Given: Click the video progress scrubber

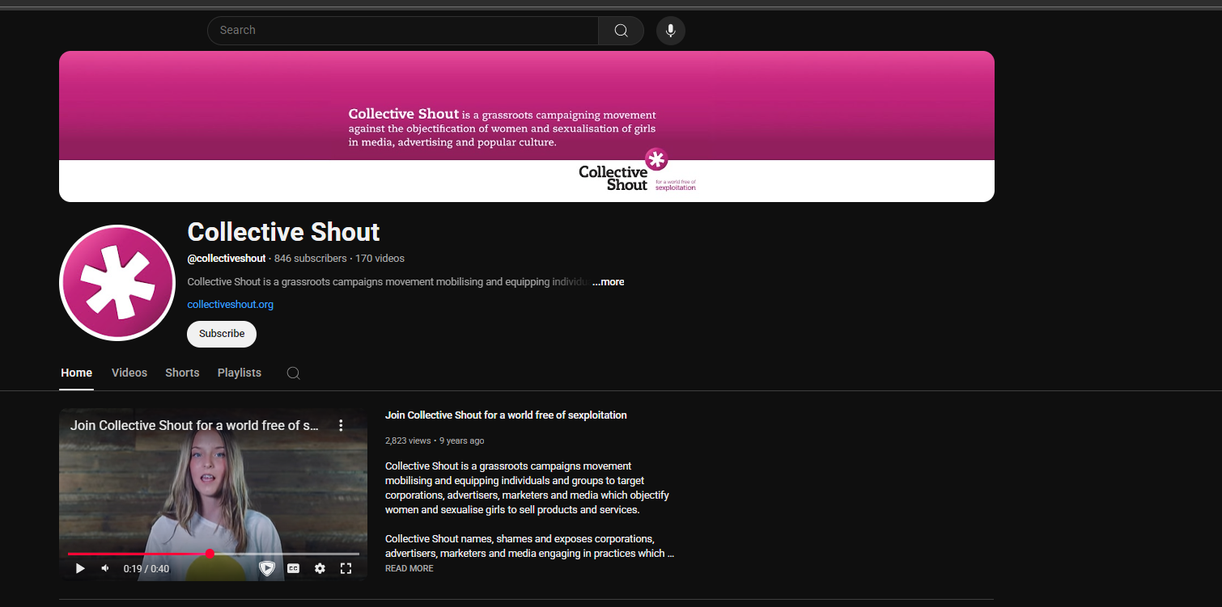Looking at the screenshot, I should coord(210,554).
